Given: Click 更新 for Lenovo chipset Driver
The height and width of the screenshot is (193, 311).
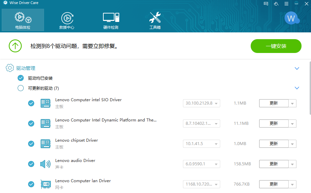Looking at the screenshot, I should point(274,144).
